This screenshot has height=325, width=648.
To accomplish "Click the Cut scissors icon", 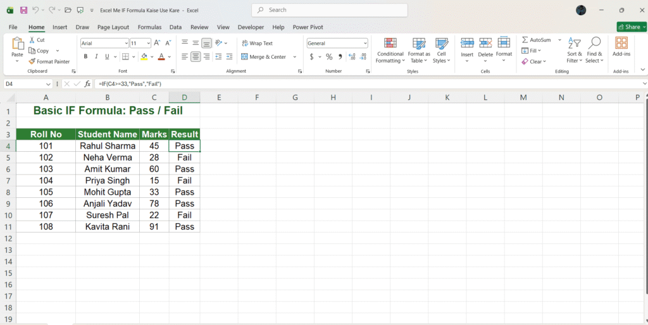I will pyautogui.click(x=32, y=40).
